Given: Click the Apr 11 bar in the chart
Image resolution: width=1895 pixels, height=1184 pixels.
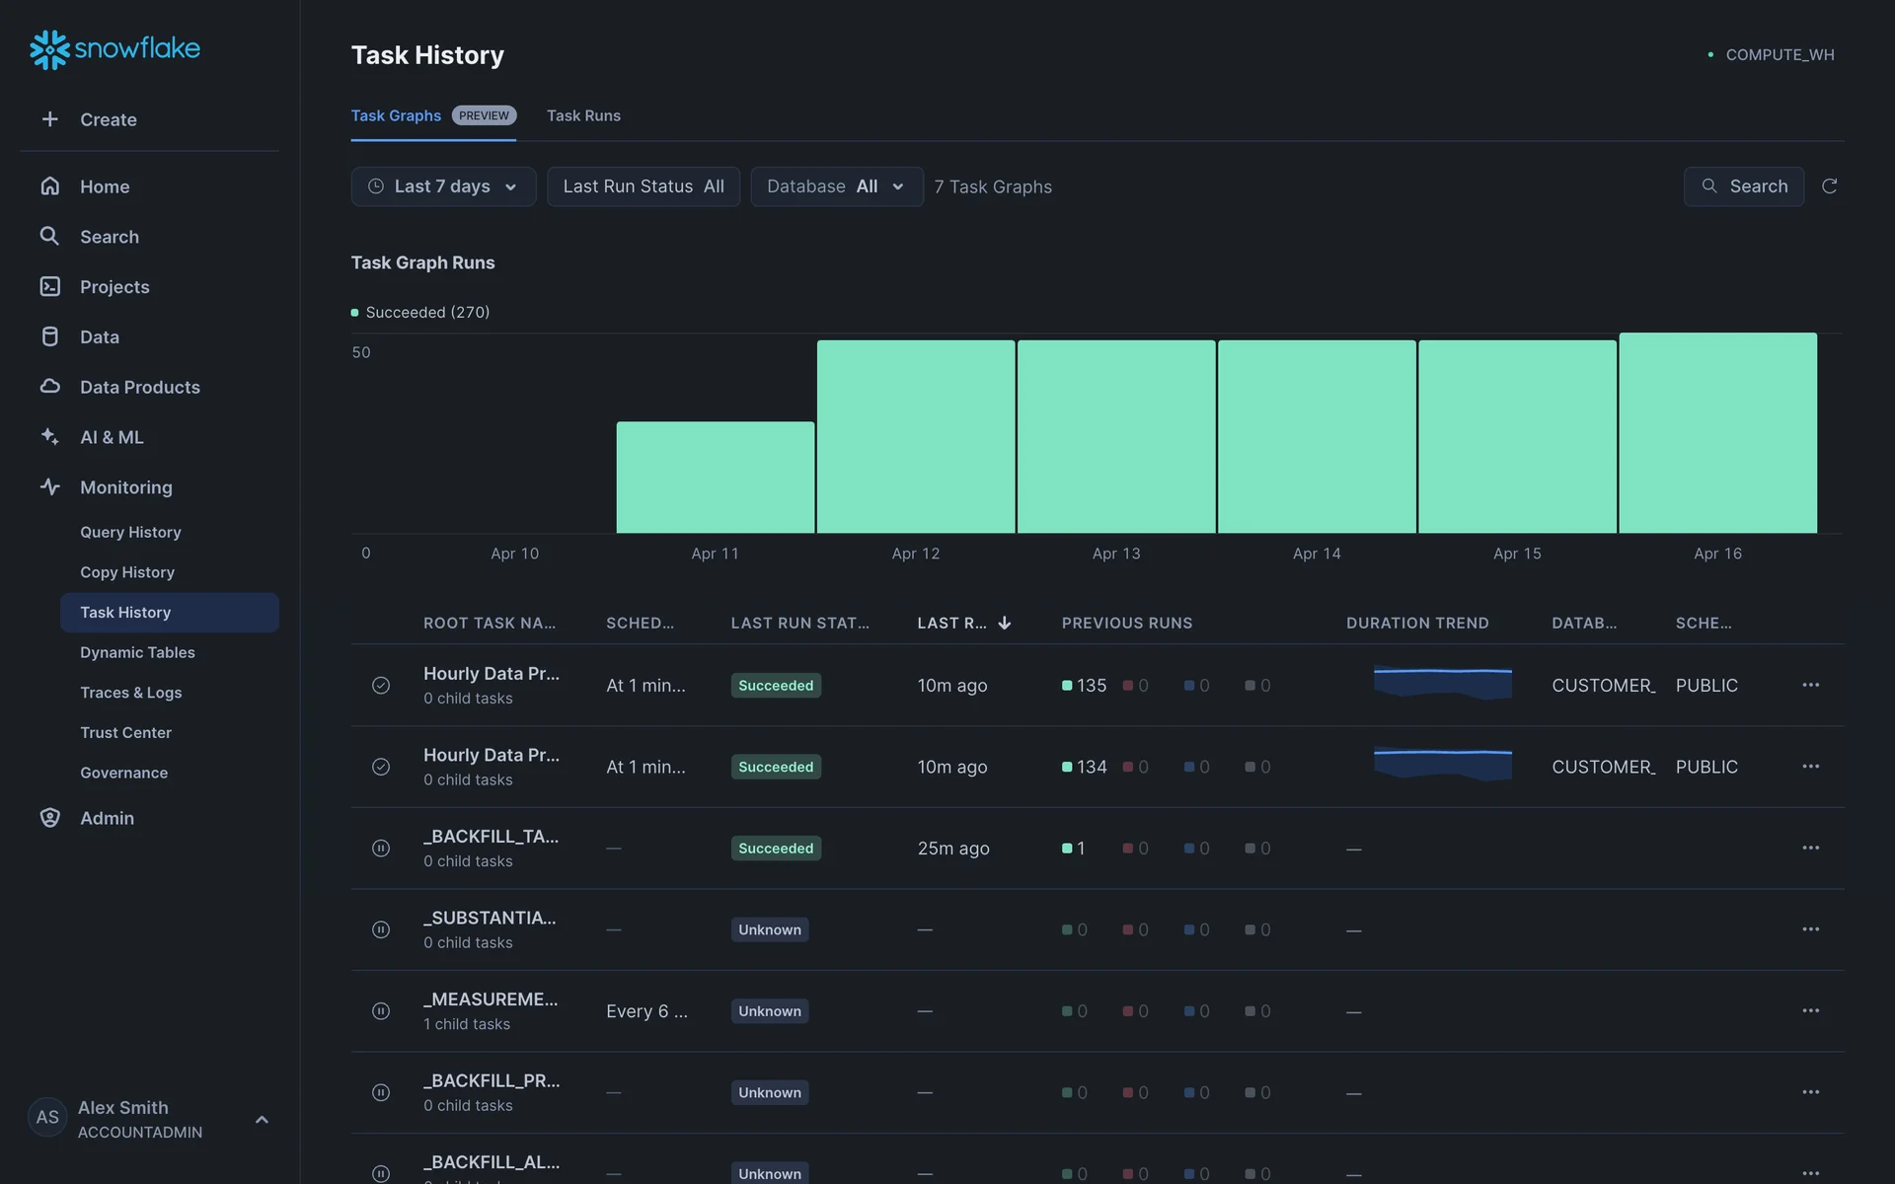Looking at the screenshot, I should coord(715,478).
